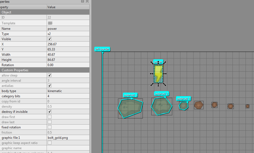The image size is (254, 153).
Task: Edit the Y value 65.33
Action: 68,49
